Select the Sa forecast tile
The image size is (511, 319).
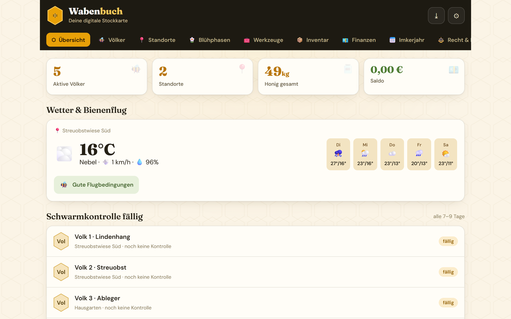446,154
